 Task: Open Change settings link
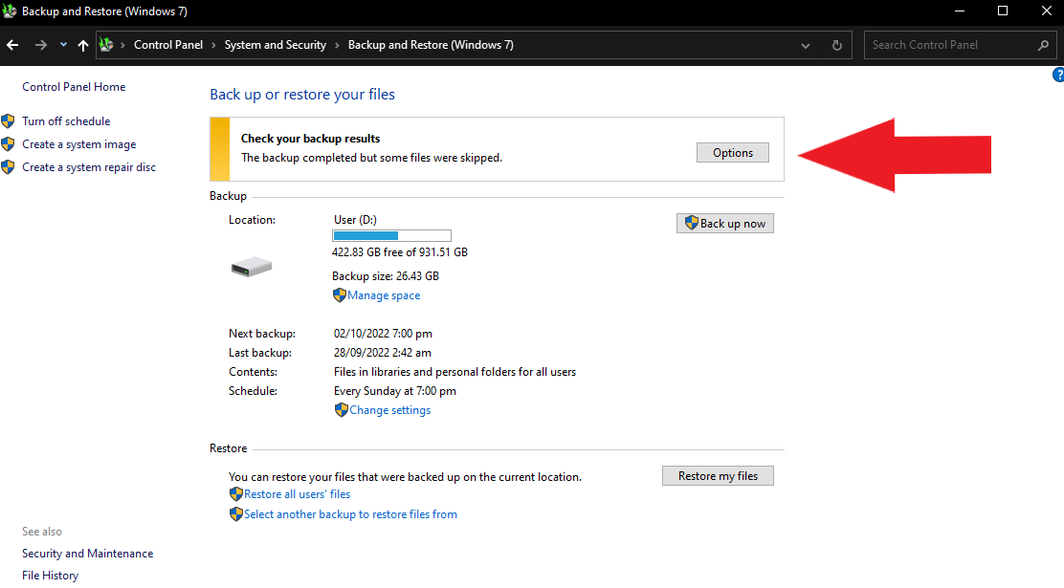390,410
